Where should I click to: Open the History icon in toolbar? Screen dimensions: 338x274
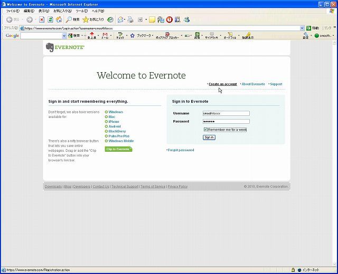(x=110, y=19)
